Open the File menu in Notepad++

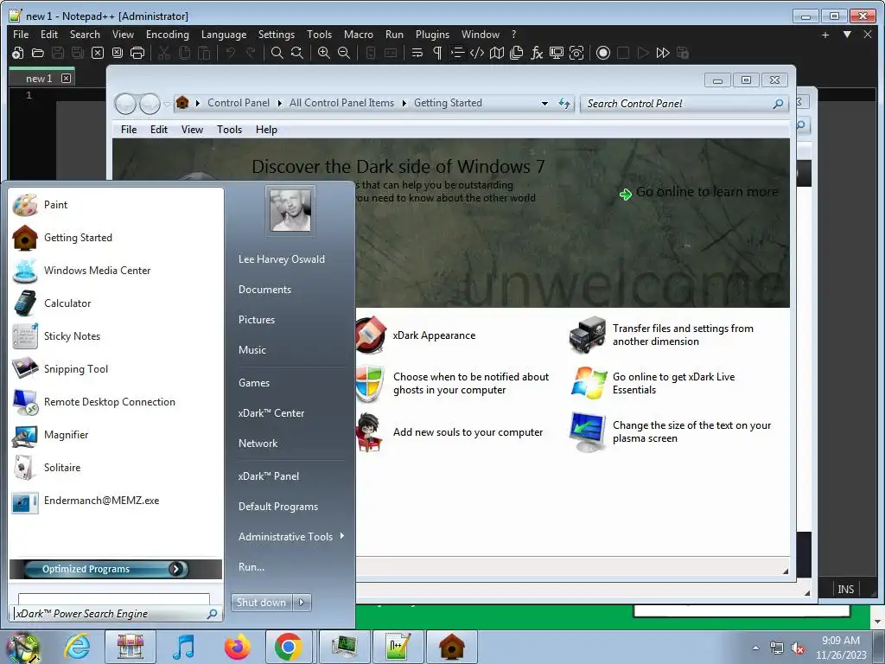pyautogui.click(x=21, y=35)
